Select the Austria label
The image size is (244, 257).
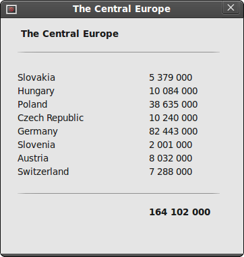[x=33, y=158]
